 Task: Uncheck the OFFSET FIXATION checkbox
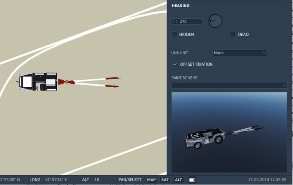click(175, 64)
